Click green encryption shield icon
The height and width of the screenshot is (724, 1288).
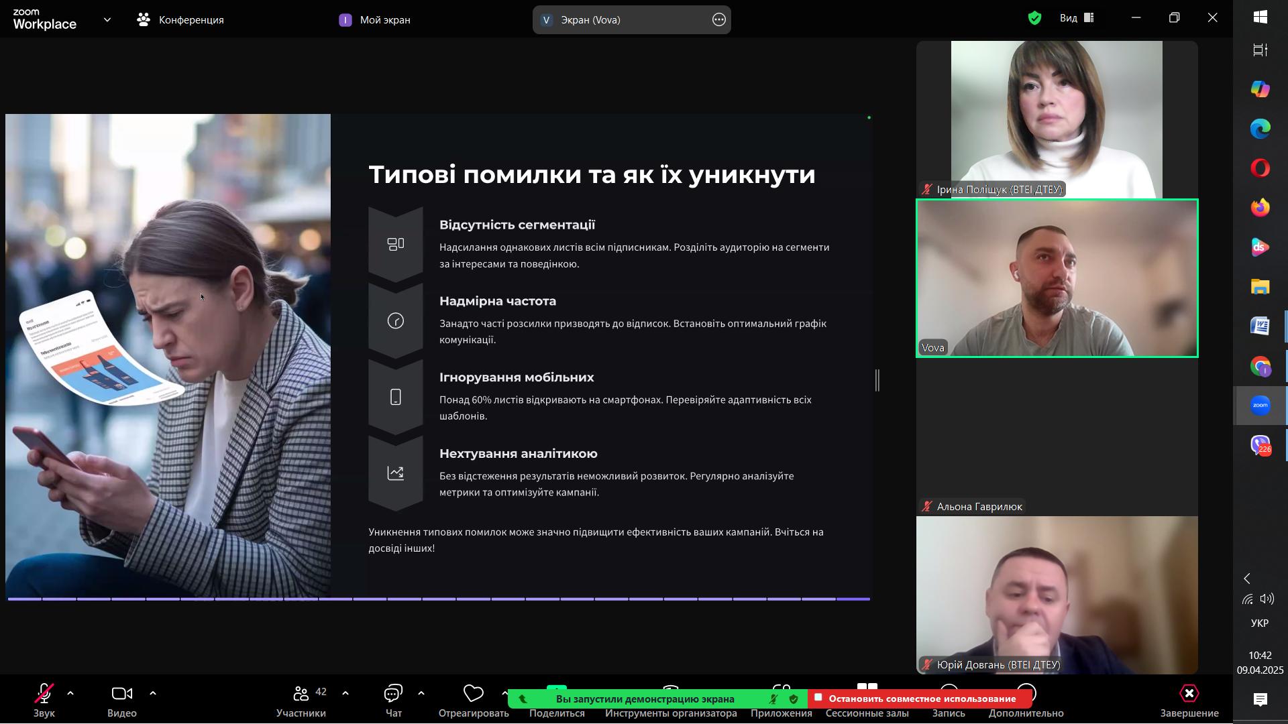(x=1034, y=18)
